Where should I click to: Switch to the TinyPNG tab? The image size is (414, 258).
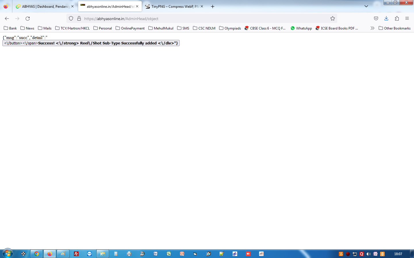tap(172, 6)
